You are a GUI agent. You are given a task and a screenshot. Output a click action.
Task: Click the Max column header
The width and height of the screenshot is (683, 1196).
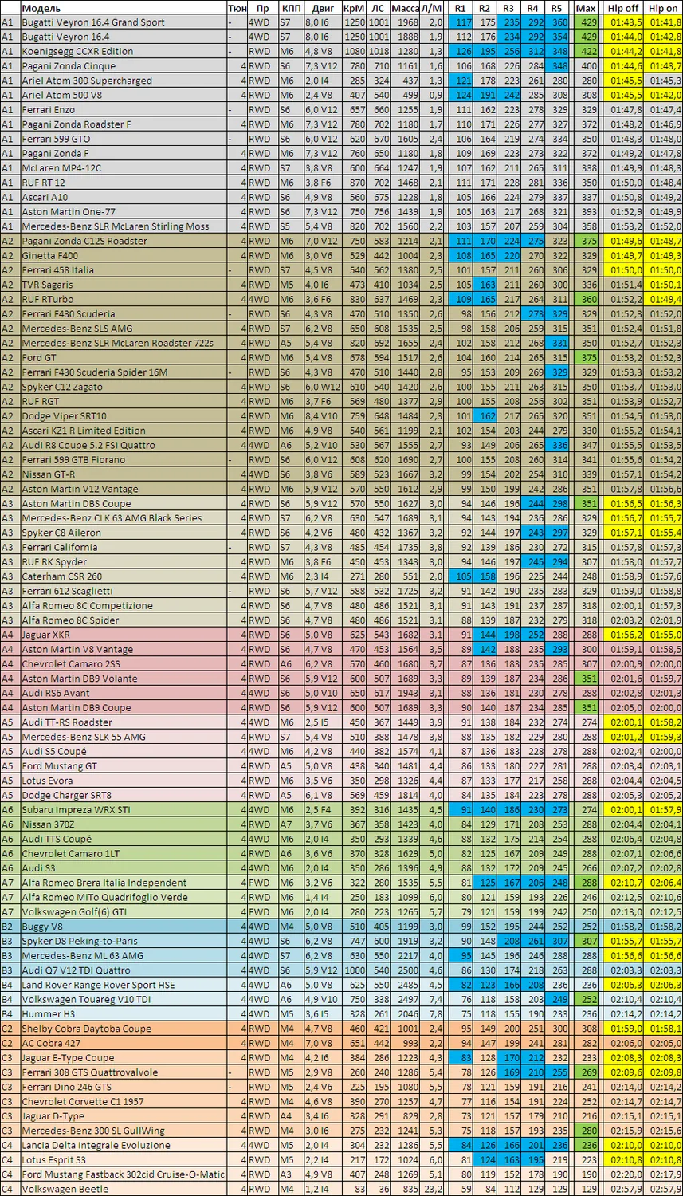(586, 7)
